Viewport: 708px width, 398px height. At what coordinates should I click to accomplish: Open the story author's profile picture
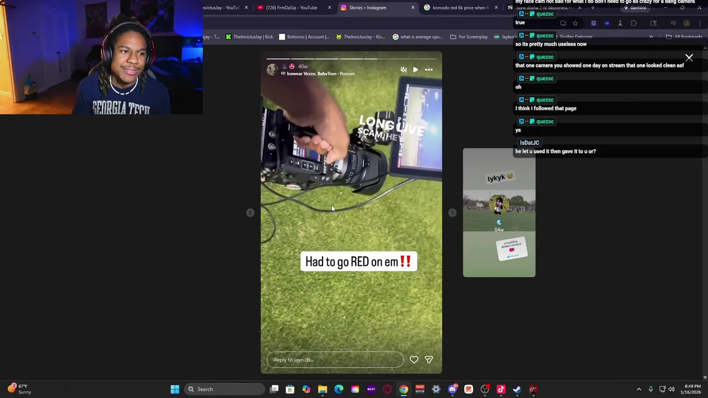coord(272,70)
